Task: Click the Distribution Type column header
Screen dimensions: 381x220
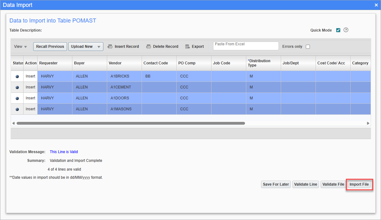Action: (x=263, y=63)
